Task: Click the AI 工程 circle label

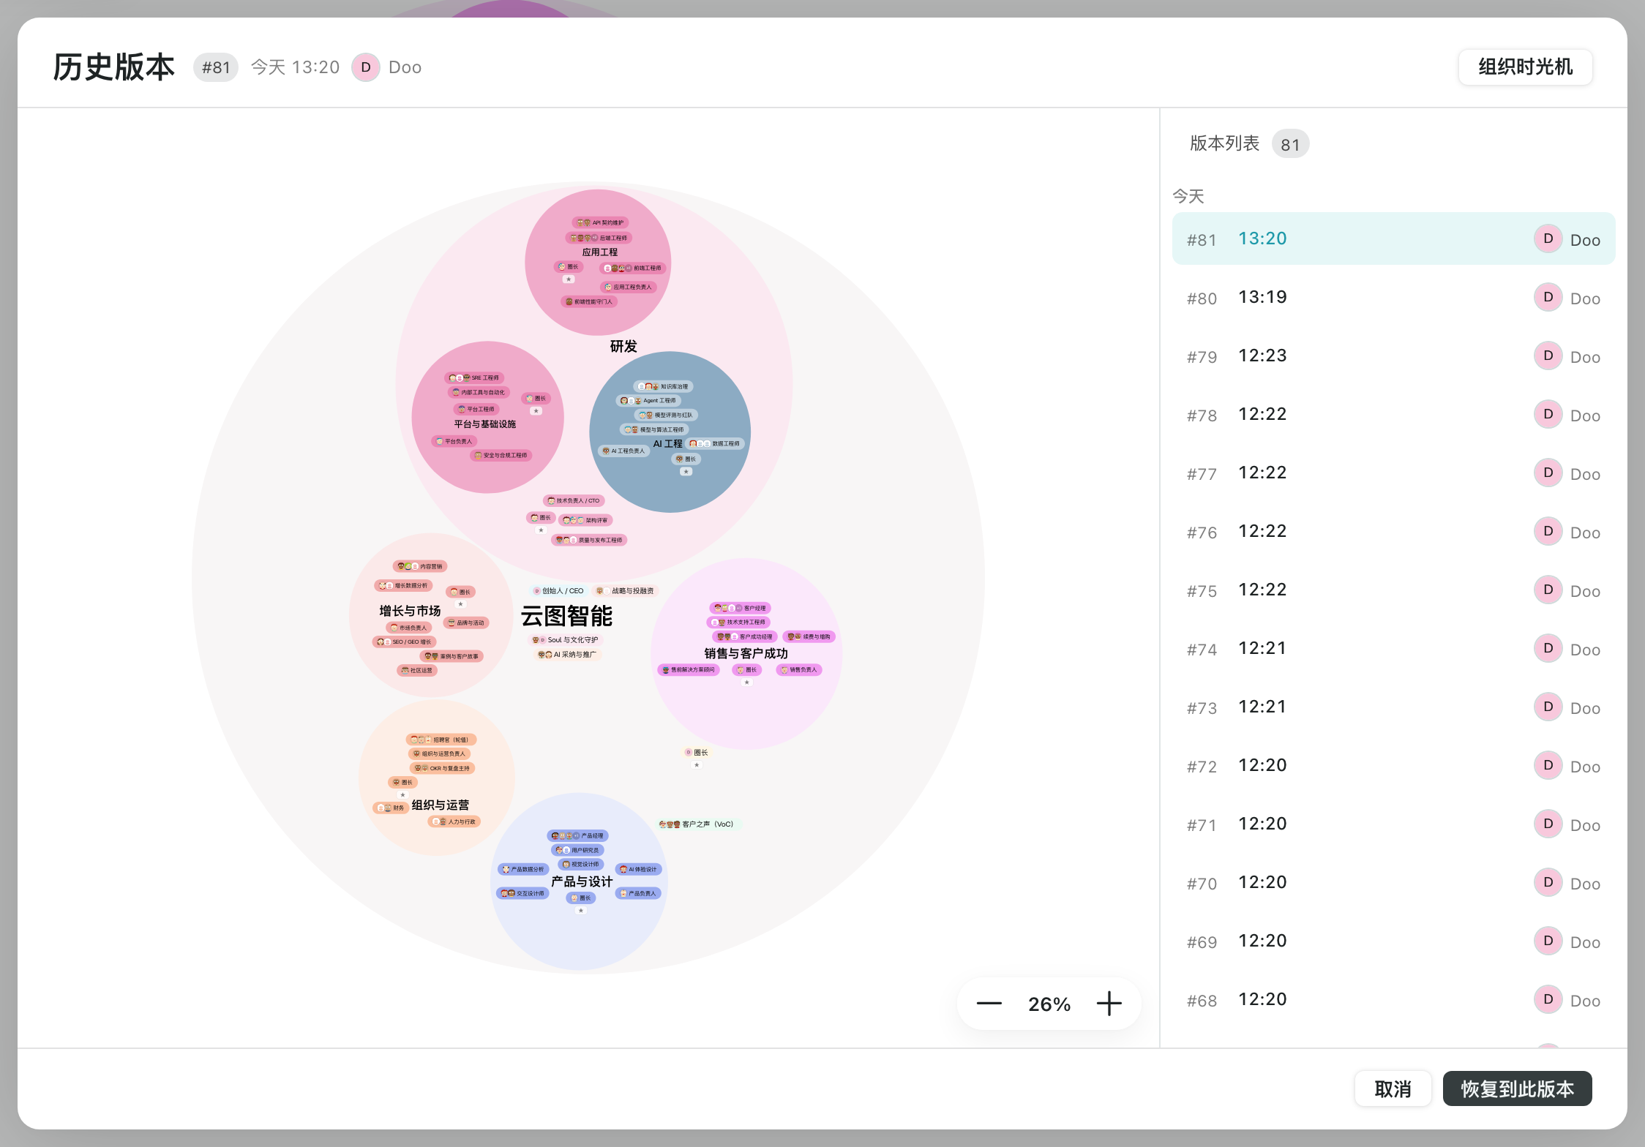Action: (x=667, y=444)
